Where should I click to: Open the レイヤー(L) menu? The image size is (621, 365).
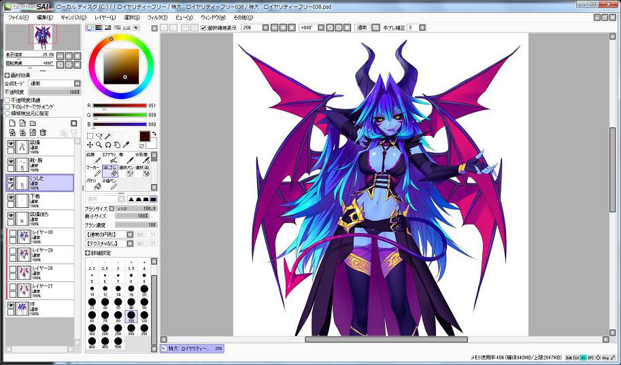105,17
